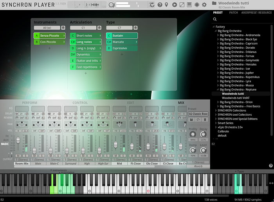Save the mixer preset with floppy icon
The image size is (274, 202).
(x=191, y=120)
